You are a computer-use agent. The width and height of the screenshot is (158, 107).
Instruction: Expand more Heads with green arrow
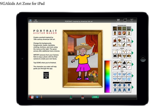click(x=133, y=53)
